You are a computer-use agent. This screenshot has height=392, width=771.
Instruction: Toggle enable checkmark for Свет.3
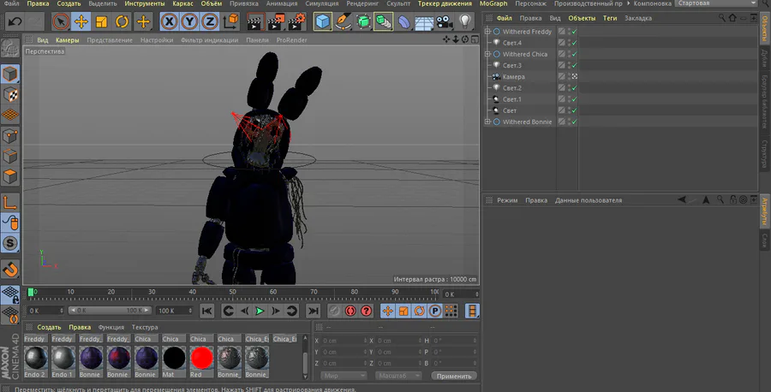(574, 65)
